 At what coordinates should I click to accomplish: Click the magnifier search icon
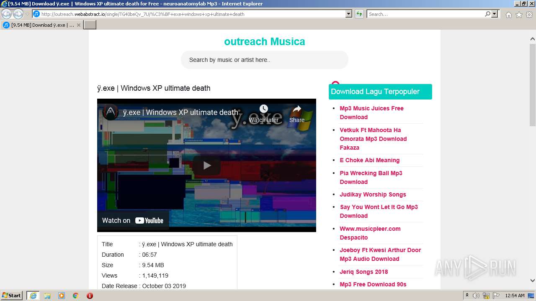pyautogui.click(x=487, y=14)
